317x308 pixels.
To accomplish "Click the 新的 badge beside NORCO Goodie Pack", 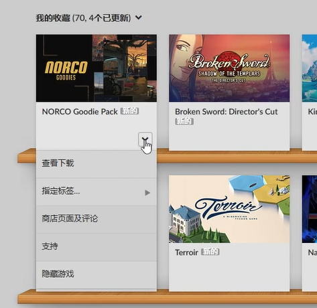I will pos(129,111).
